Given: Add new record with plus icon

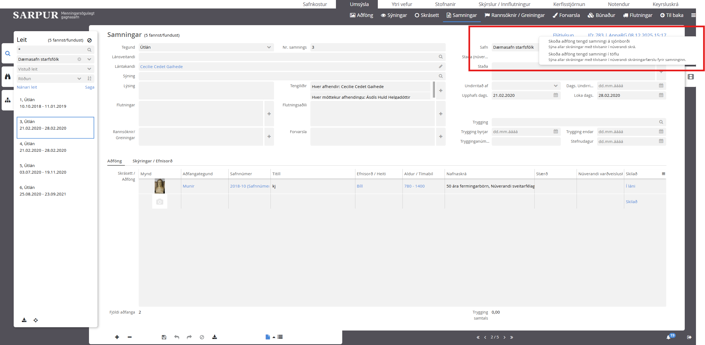Looking at the screenshot, I should pyautogui.click(x=117, y=337).
